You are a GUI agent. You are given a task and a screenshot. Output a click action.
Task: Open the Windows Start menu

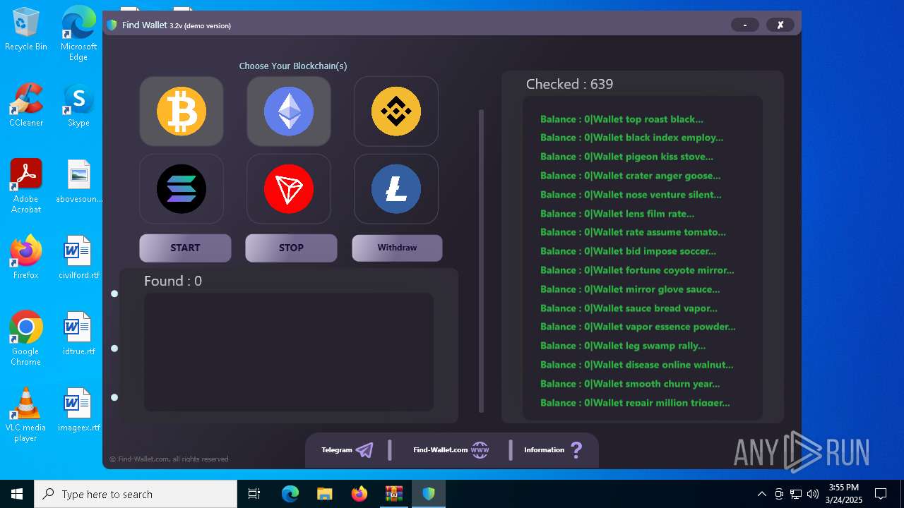17,494
